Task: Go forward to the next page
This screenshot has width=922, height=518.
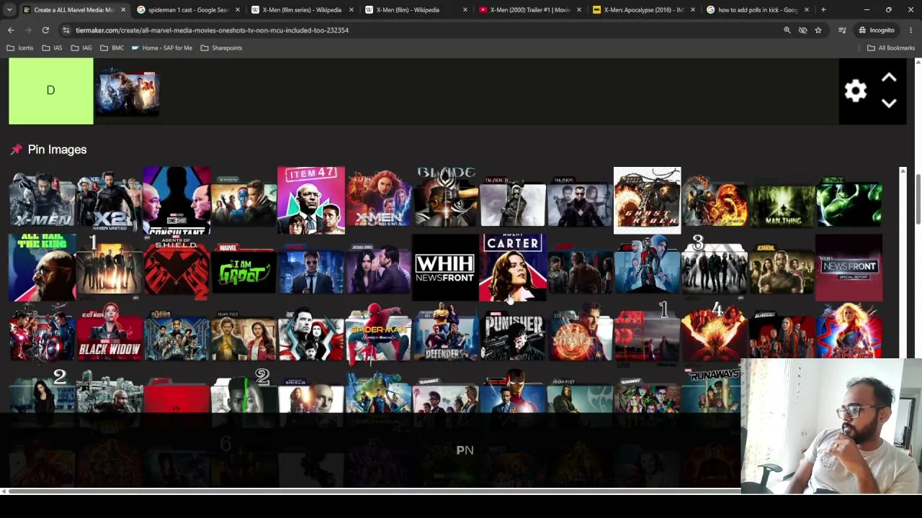Action: tap(28, 30)
